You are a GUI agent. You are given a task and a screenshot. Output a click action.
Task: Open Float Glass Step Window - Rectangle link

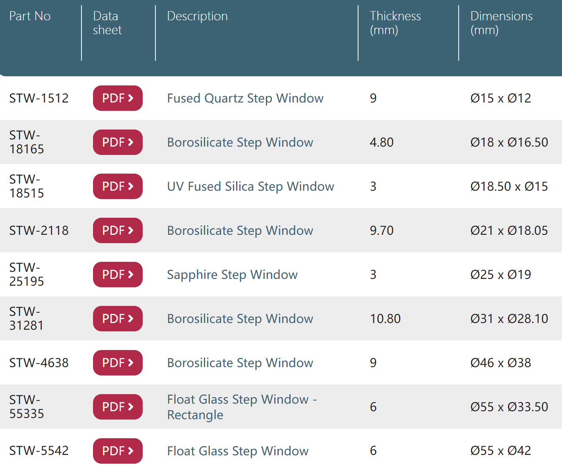pos(242,407)
